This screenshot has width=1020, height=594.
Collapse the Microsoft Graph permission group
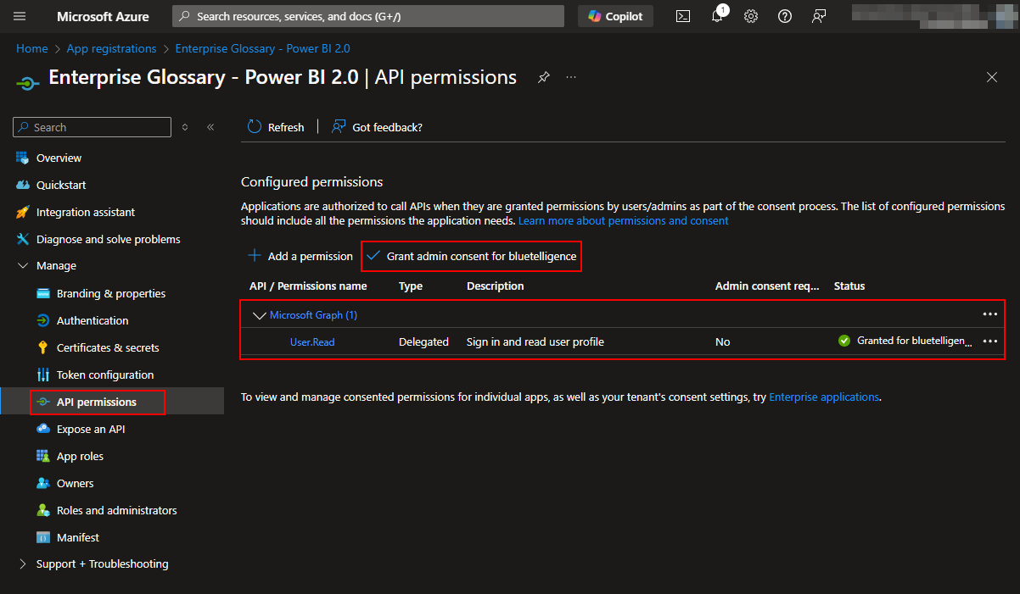click(x=259, y=315)
